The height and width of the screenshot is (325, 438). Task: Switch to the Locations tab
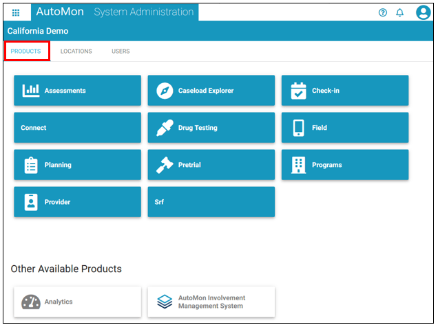tap(76, 52)
